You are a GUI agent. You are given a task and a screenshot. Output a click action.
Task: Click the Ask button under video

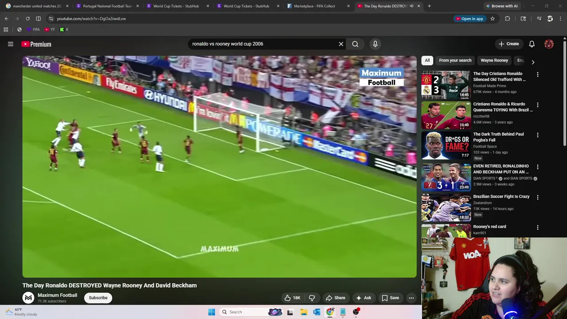(x=363, y=298)
